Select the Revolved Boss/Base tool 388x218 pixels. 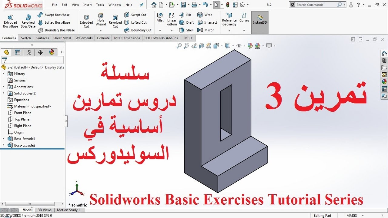point(28,21)
